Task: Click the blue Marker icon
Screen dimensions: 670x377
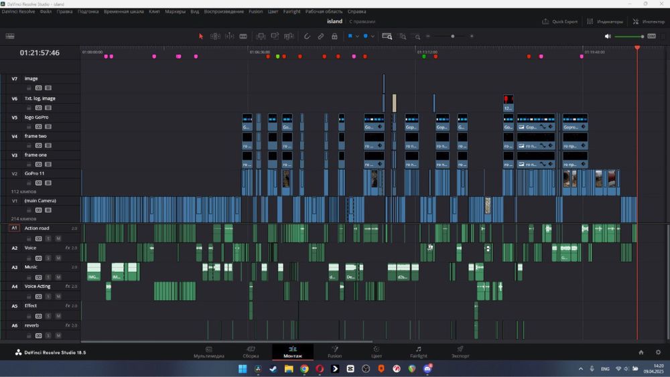Action: 365,36
